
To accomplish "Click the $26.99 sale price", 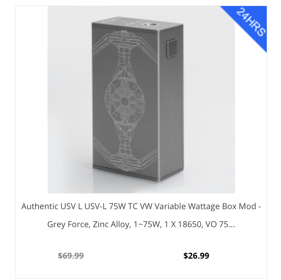I will [196, 256].
